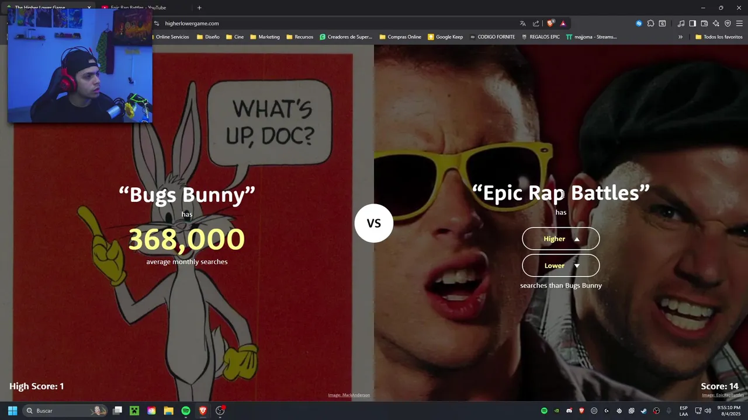
Task: Click the Bugs Bunny 368,000 search count
Action: (x=186, y=239)
